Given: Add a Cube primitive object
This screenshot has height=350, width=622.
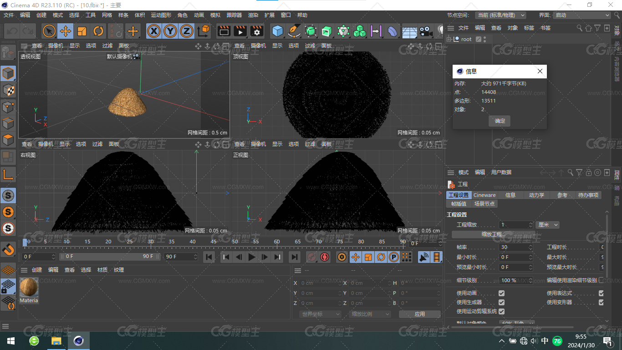Looking at the screenshot, I should [277, 31].
